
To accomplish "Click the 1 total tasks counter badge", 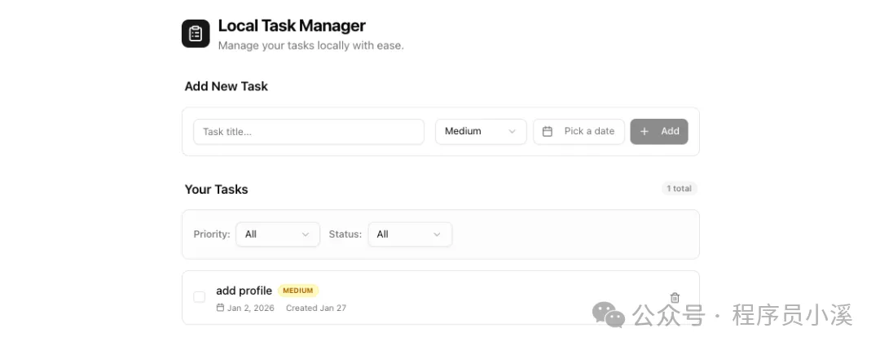I will tap(679, 189).
